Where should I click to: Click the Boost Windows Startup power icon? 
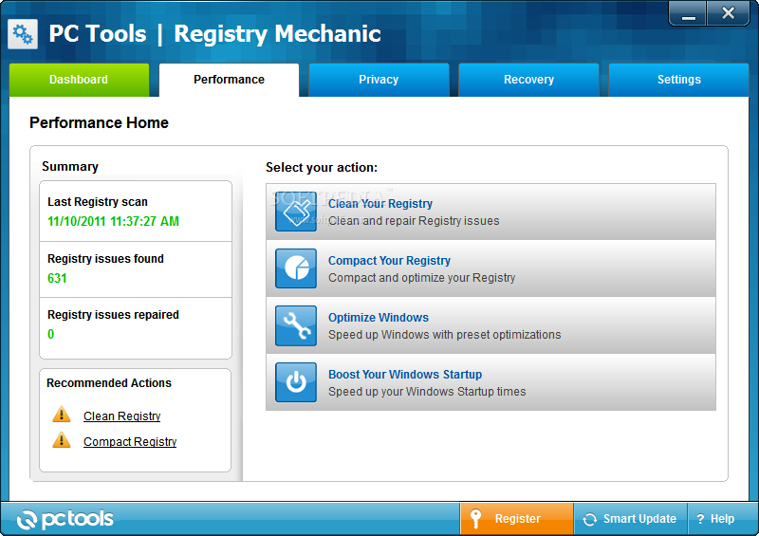pyautogui.click(x=296, y=382)
